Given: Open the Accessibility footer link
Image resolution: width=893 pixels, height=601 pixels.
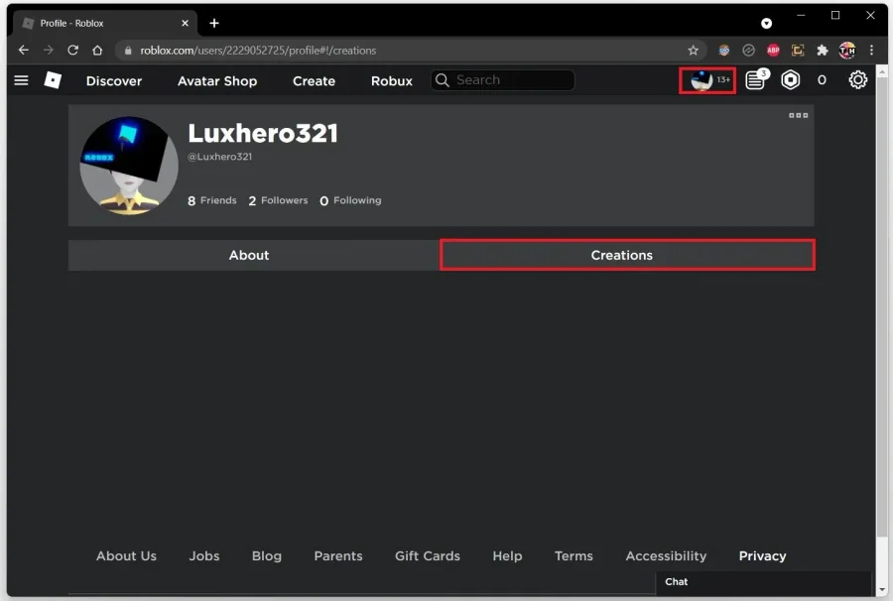Looking at the screenshot, I should pos(666,555).
